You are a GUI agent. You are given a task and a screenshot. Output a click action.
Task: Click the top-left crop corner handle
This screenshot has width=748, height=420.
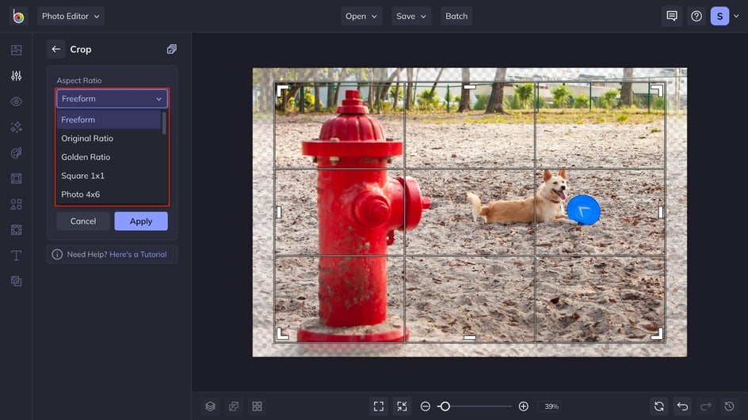(x=282, y=90)
